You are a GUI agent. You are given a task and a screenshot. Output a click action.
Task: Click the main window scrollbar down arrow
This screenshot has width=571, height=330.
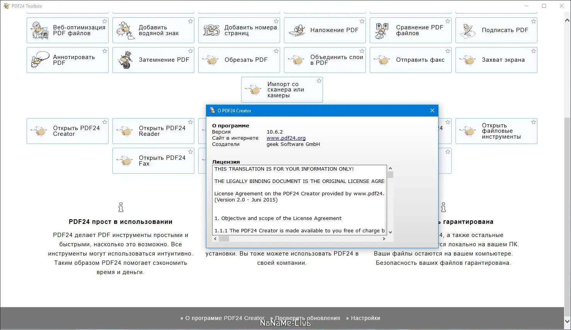pos(568,322)
